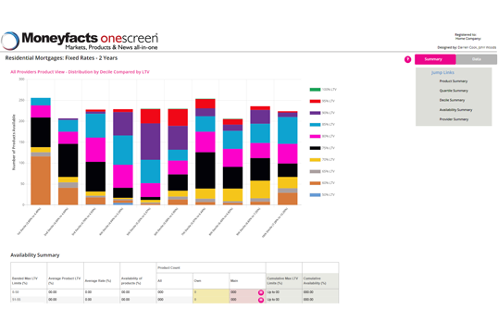The width and height of the screenshot is (498, 333).
Task: Click the pink help question mark icon
Action: [x=407, y=59]
